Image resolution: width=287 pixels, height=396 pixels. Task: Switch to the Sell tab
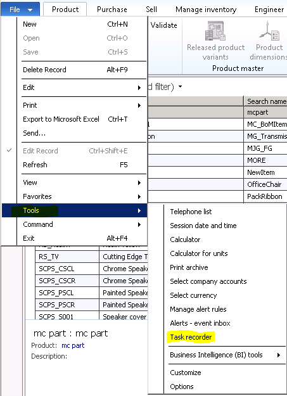coord(151,10)
